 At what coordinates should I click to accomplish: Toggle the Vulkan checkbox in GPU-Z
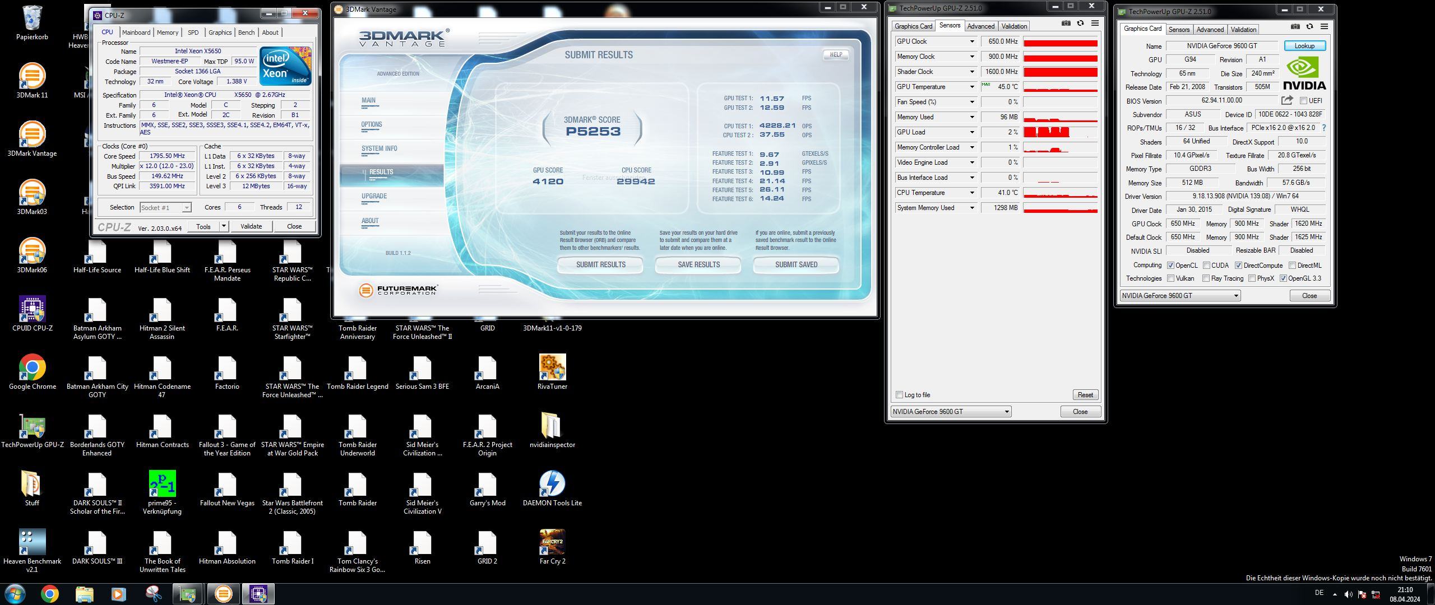click(1170, 278)
